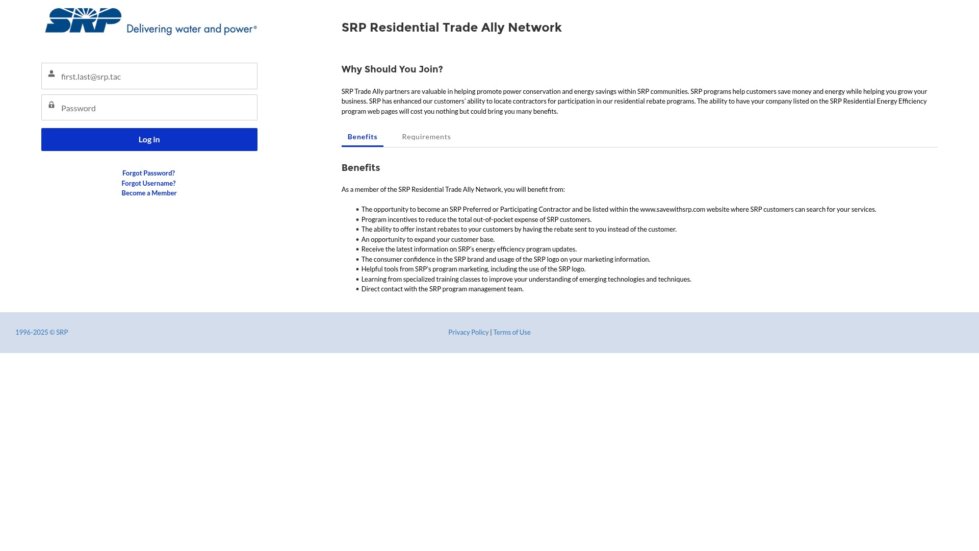Screen dimensions: 979x551
Task: Click the bullet 'An opportunity to expand your customer base'
Action: click(428, 239)
